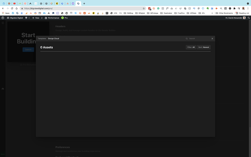Switch to the Templates tab
This screenshot has width=251, height=157.
click(x=42, y=39)
